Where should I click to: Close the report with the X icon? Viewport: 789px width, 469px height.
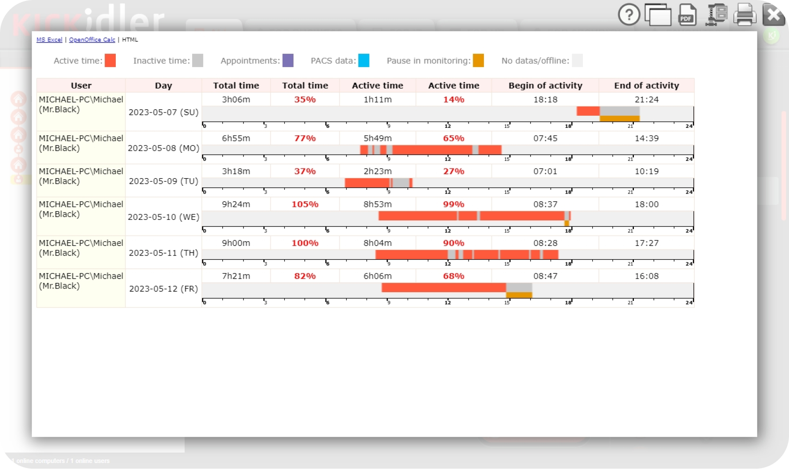[773, 15]
